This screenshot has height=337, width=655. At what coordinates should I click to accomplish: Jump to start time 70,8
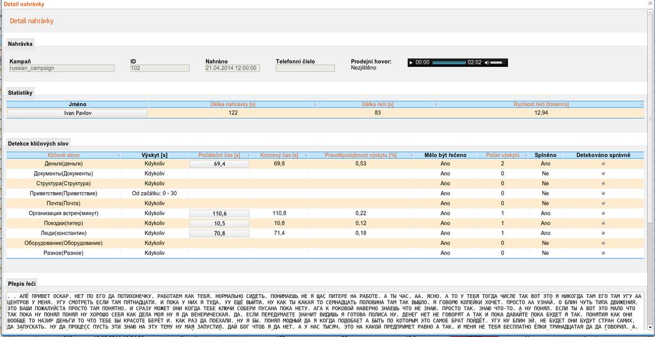[x=219, y=234]
